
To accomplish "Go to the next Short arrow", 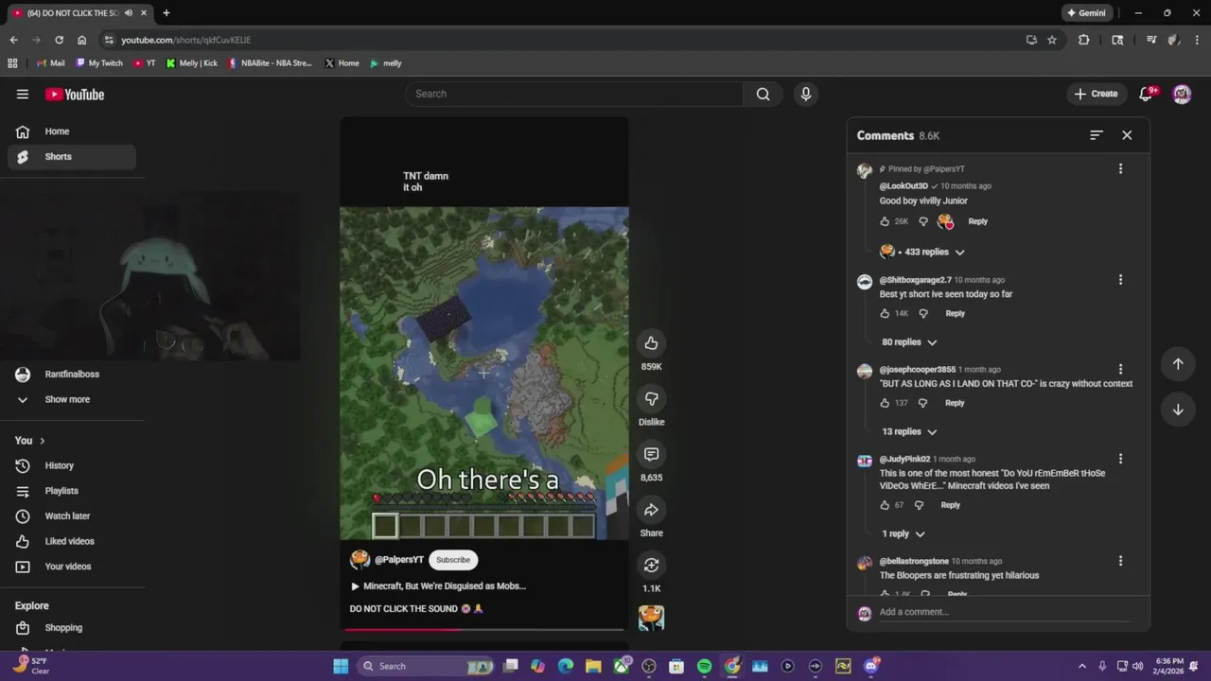I will 1178,410.
